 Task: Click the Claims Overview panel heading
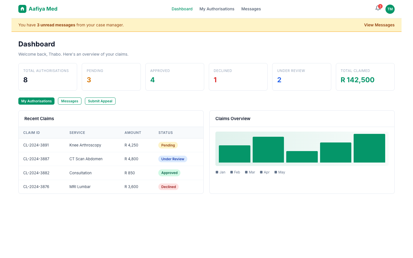(233, 119)
